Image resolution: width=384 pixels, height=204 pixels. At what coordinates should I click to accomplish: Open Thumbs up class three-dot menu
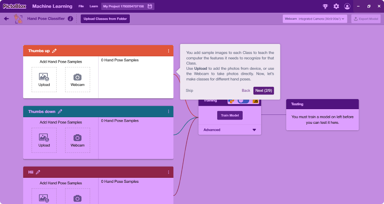click(x=168, y=51)
